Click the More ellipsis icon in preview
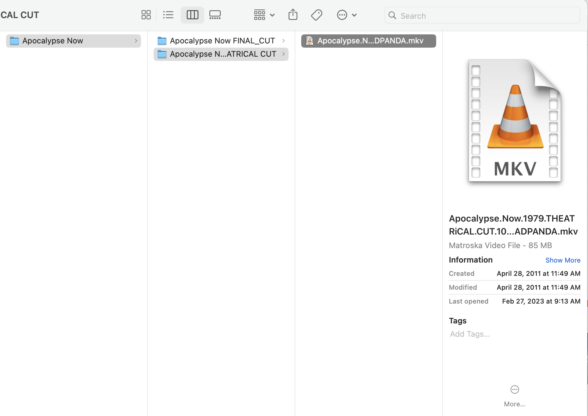588x416 pixels. (x=514, y=389)
